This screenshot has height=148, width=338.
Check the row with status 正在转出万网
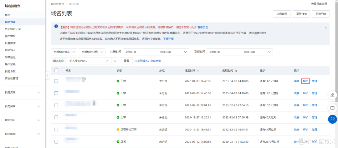click(56, 130)
